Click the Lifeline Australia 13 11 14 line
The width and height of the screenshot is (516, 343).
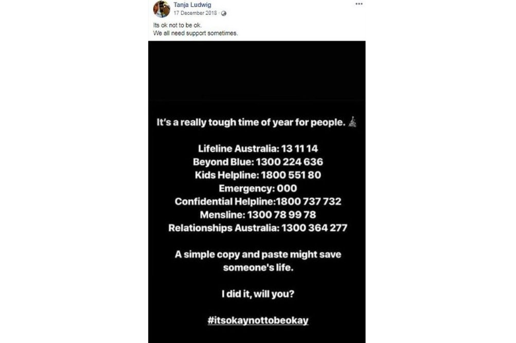click(x=258, y=149)
